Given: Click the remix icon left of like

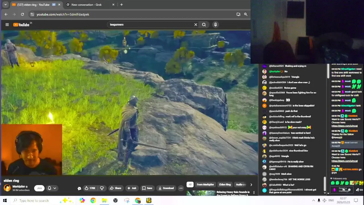Looking at the screenshot, I should coord(79,188).
